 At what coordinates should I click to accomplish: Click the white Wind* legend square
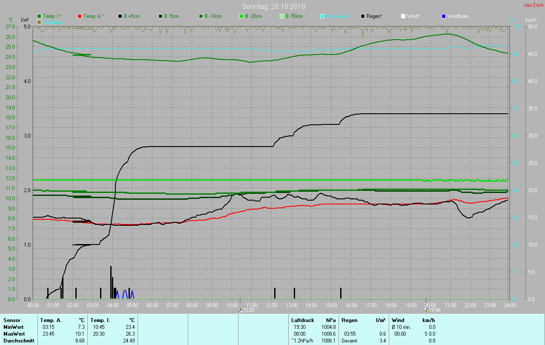click(403, 16)
